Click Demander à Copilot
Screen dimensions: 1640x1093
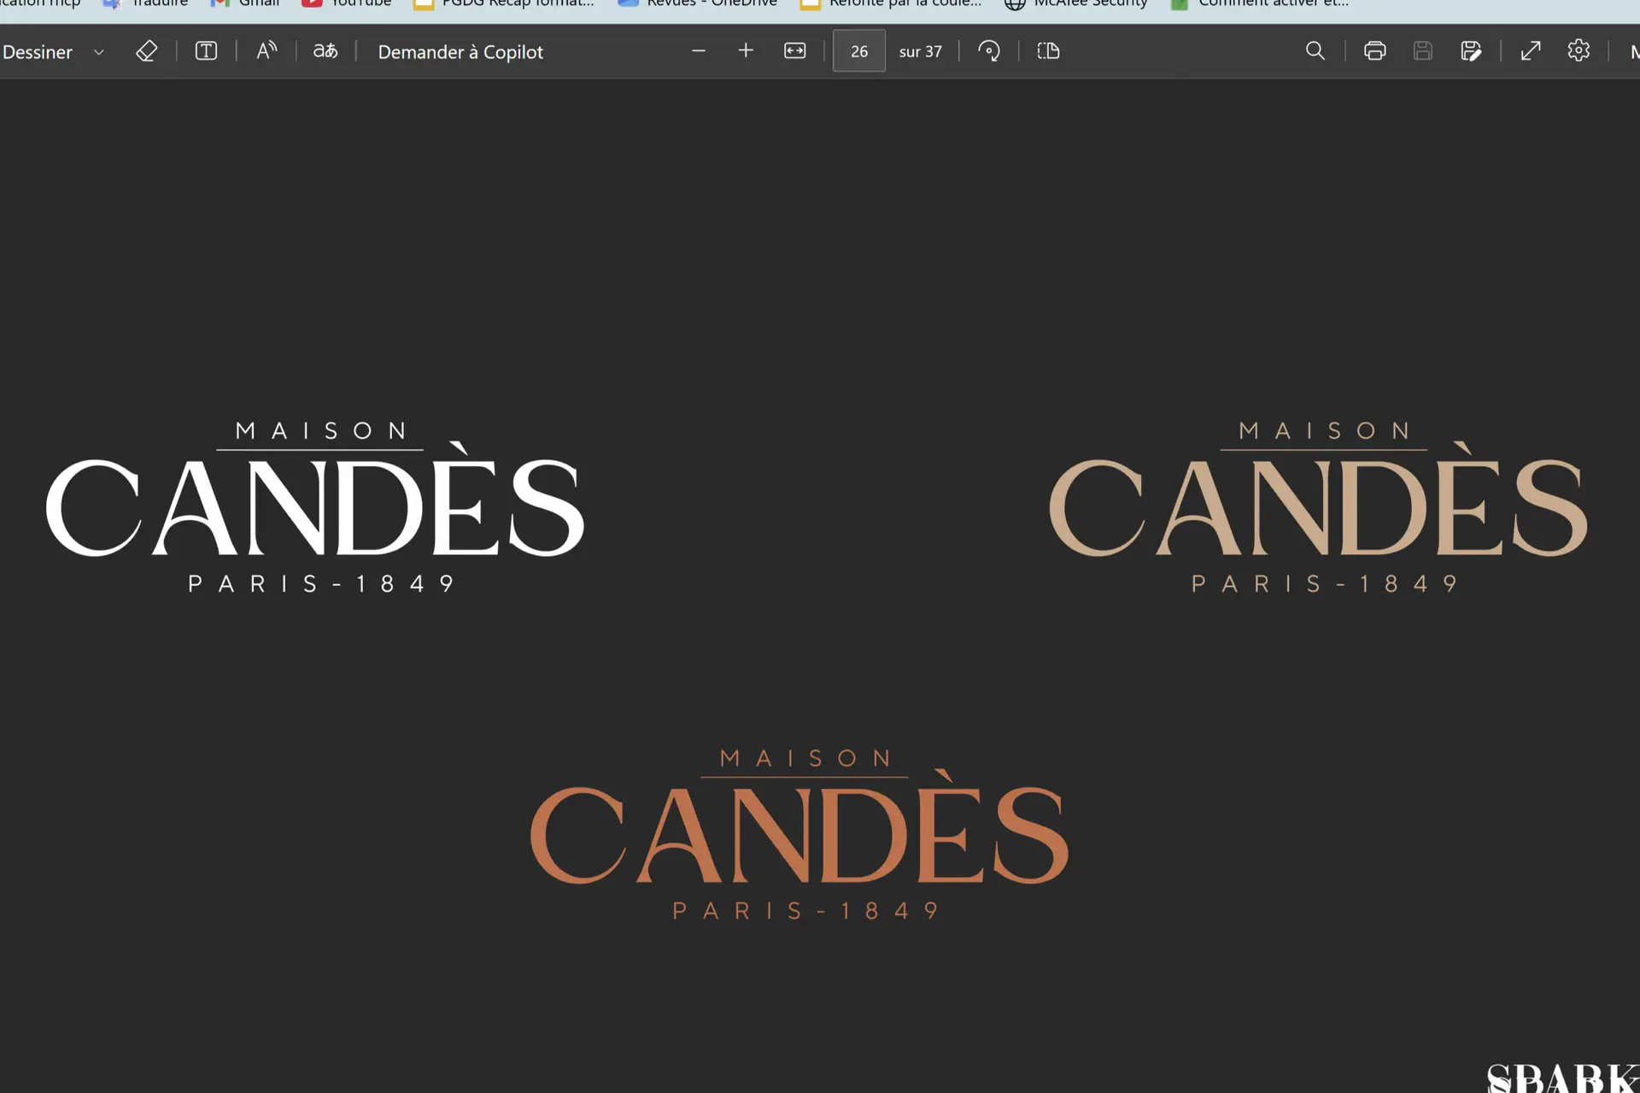pos(460,52)
